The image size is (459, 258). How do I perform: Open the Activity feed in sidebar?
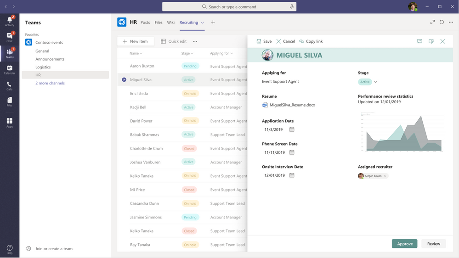[9, 21]
